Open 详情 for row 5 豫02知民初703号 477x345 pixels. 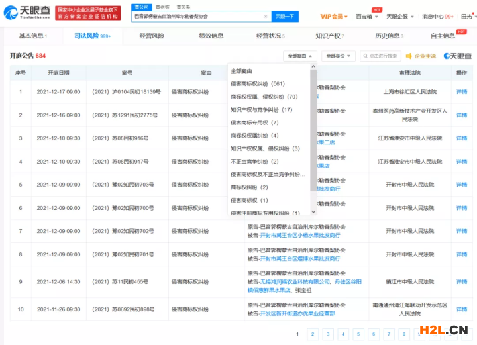462,185
